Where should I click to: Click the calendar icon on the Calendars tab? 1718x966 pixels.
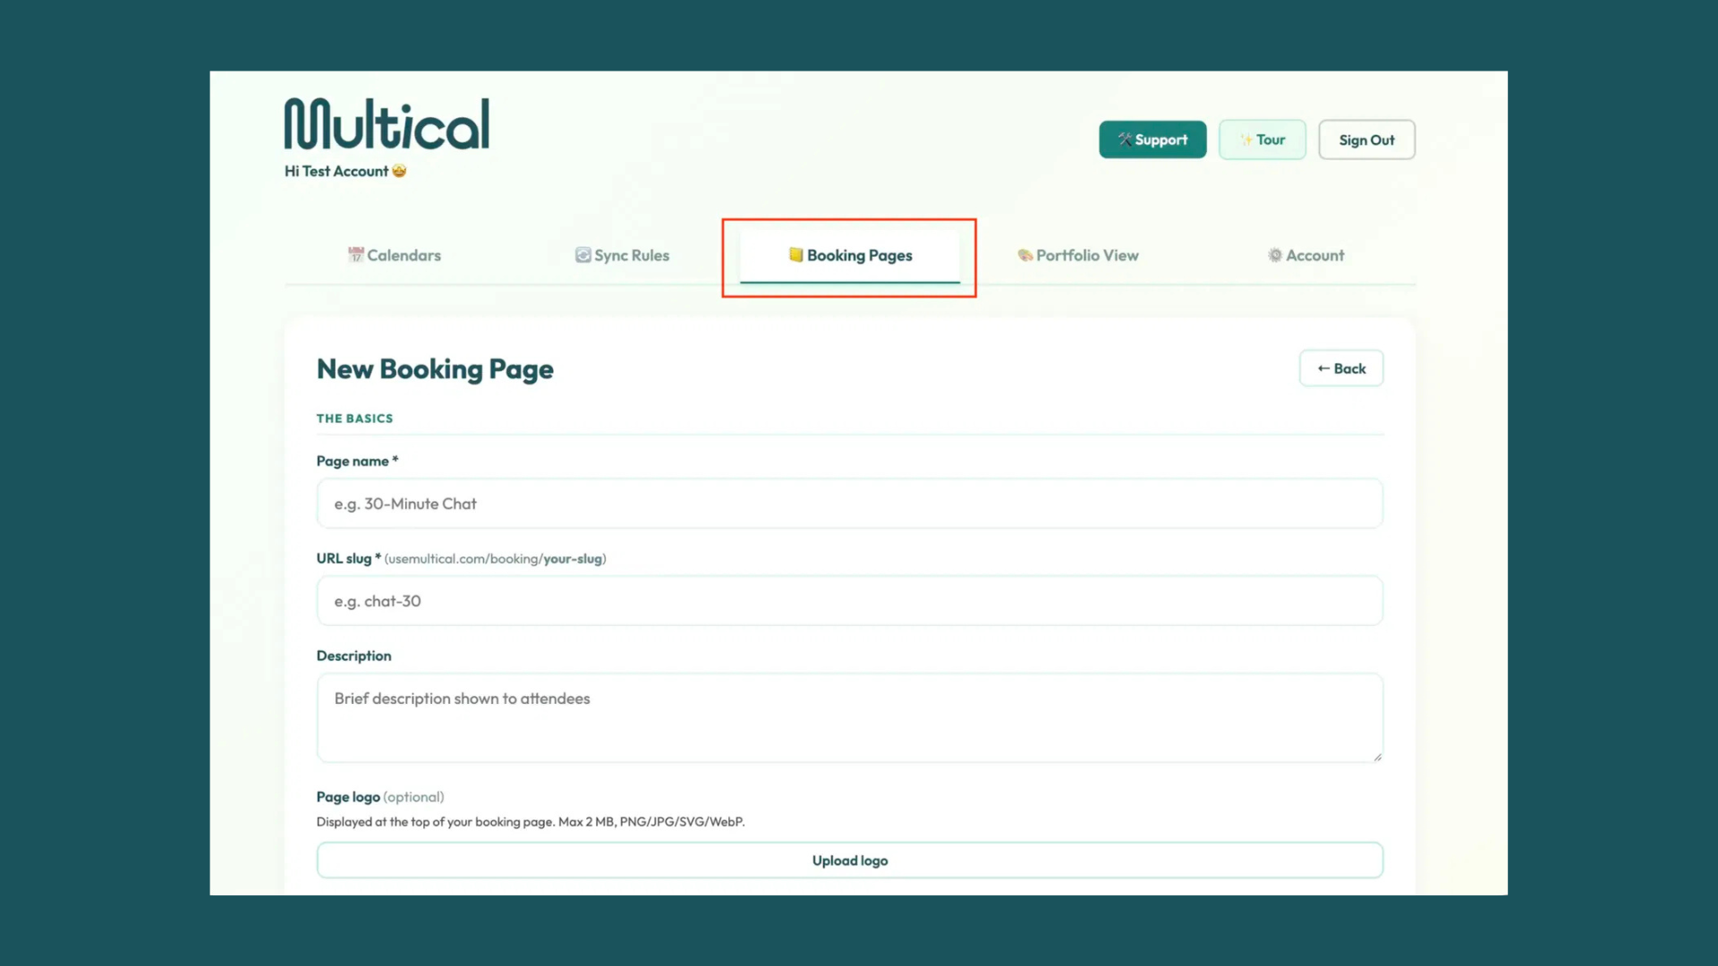pos(355,255)
